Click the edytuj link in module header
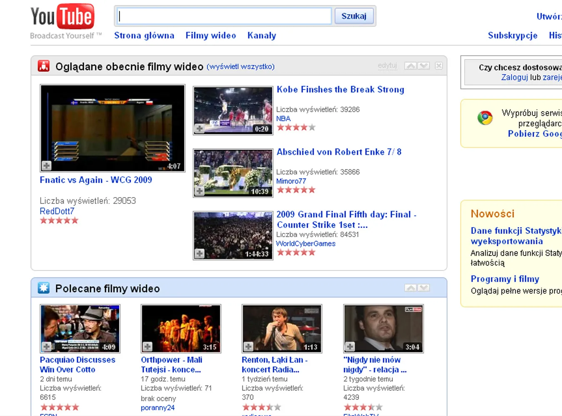This screenshot has height=416, width=562. click(x=387, y=66)
